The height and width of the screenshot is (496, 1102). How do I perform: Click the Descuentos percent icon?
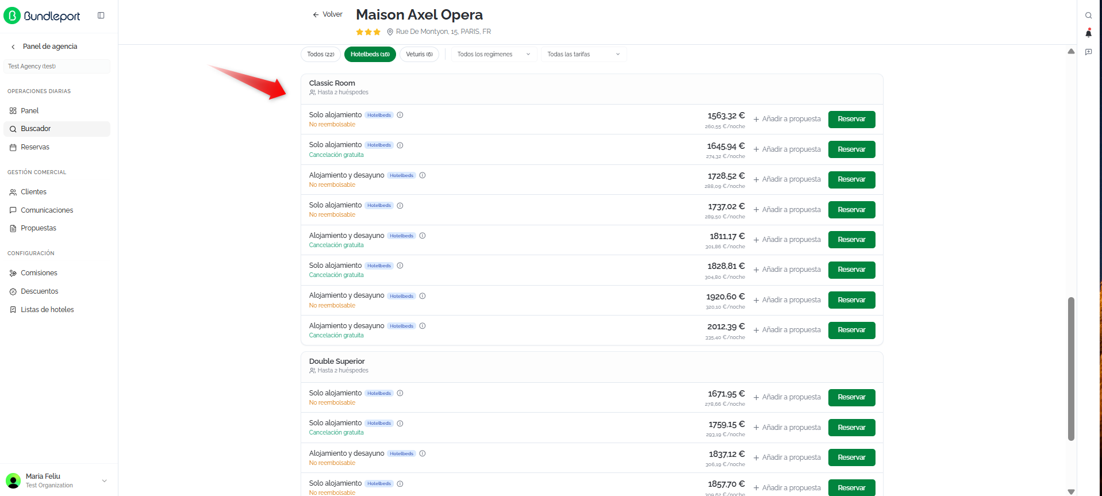point(13,291)
